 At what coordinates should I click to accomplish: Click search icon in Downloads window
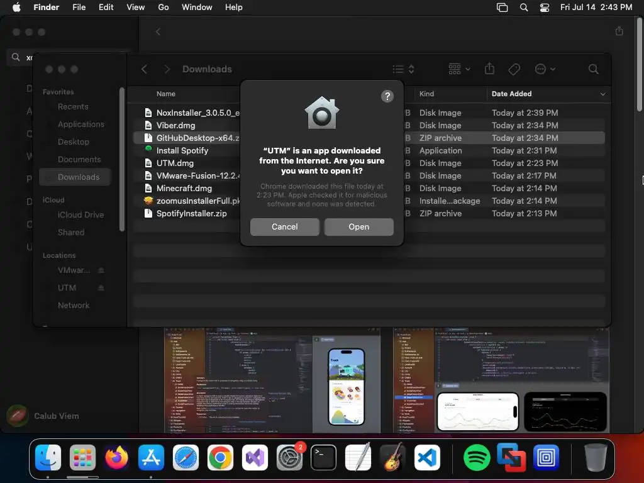593,69
